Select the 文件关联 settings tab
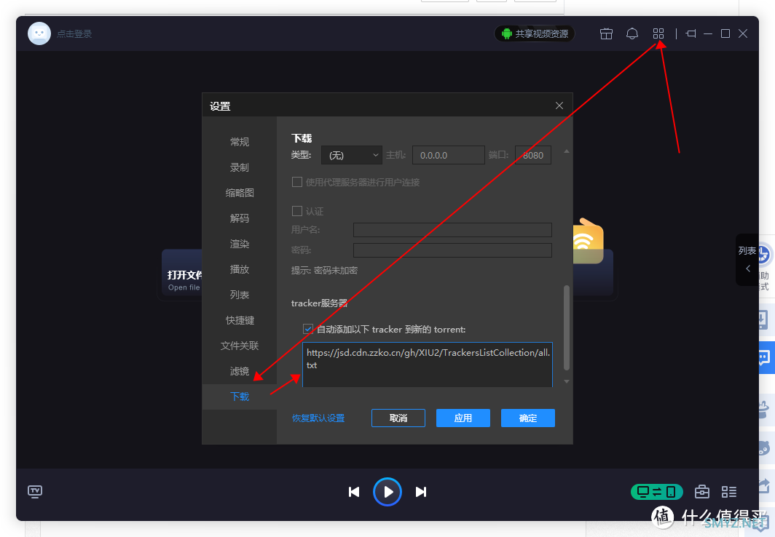775x537 pixels. pyautogui.click(x=239, y=346)
